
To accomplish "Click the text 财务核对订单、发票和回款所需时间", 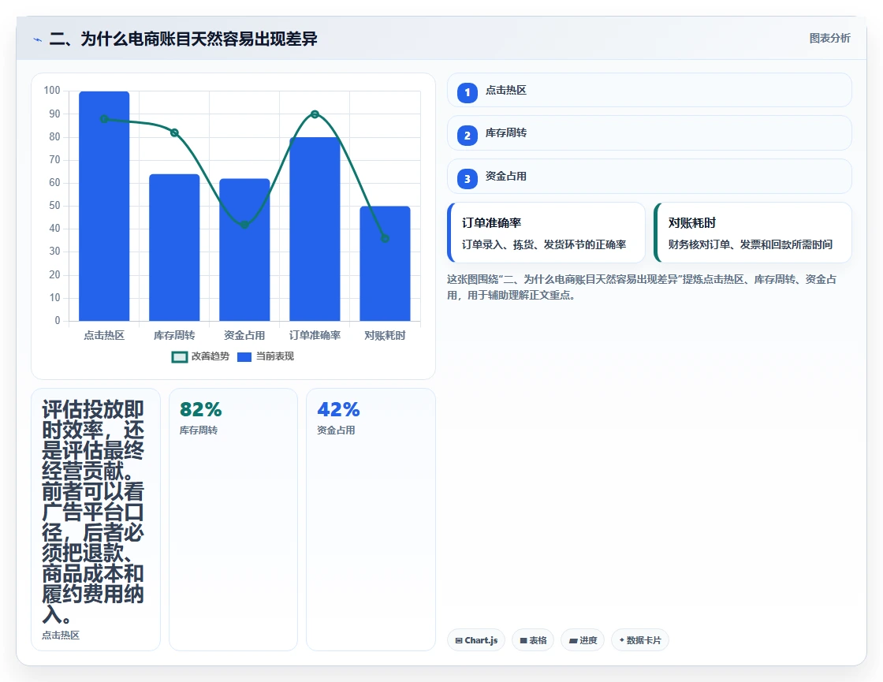I will pyautogui.click(x=750, y=244).
